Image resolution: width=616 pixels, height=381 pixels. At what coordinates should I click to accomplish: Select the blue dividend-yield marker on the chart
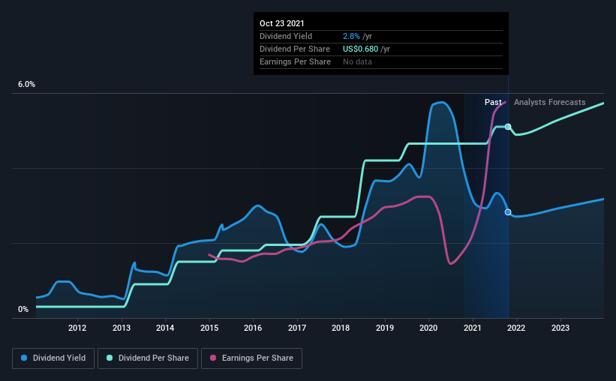coord(508,212)
